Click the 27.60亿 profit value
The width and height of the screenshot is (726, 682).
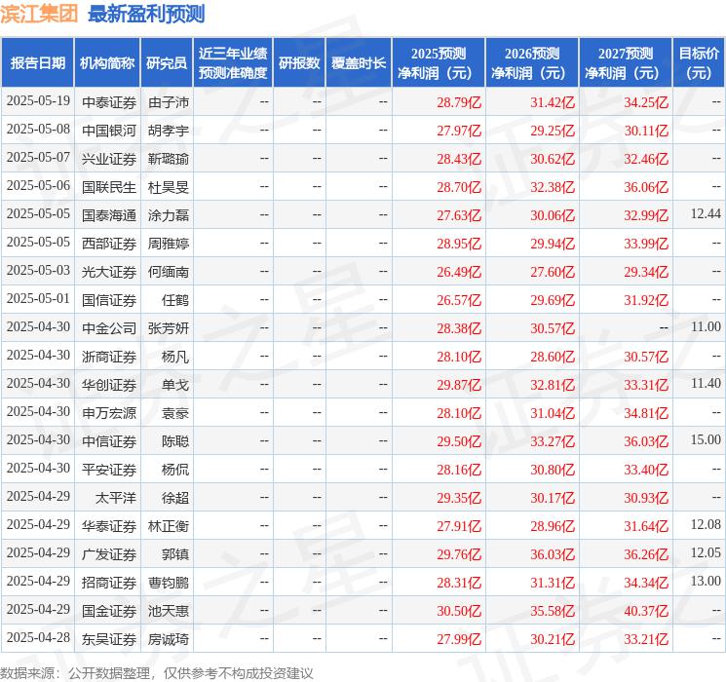point(553,272)
